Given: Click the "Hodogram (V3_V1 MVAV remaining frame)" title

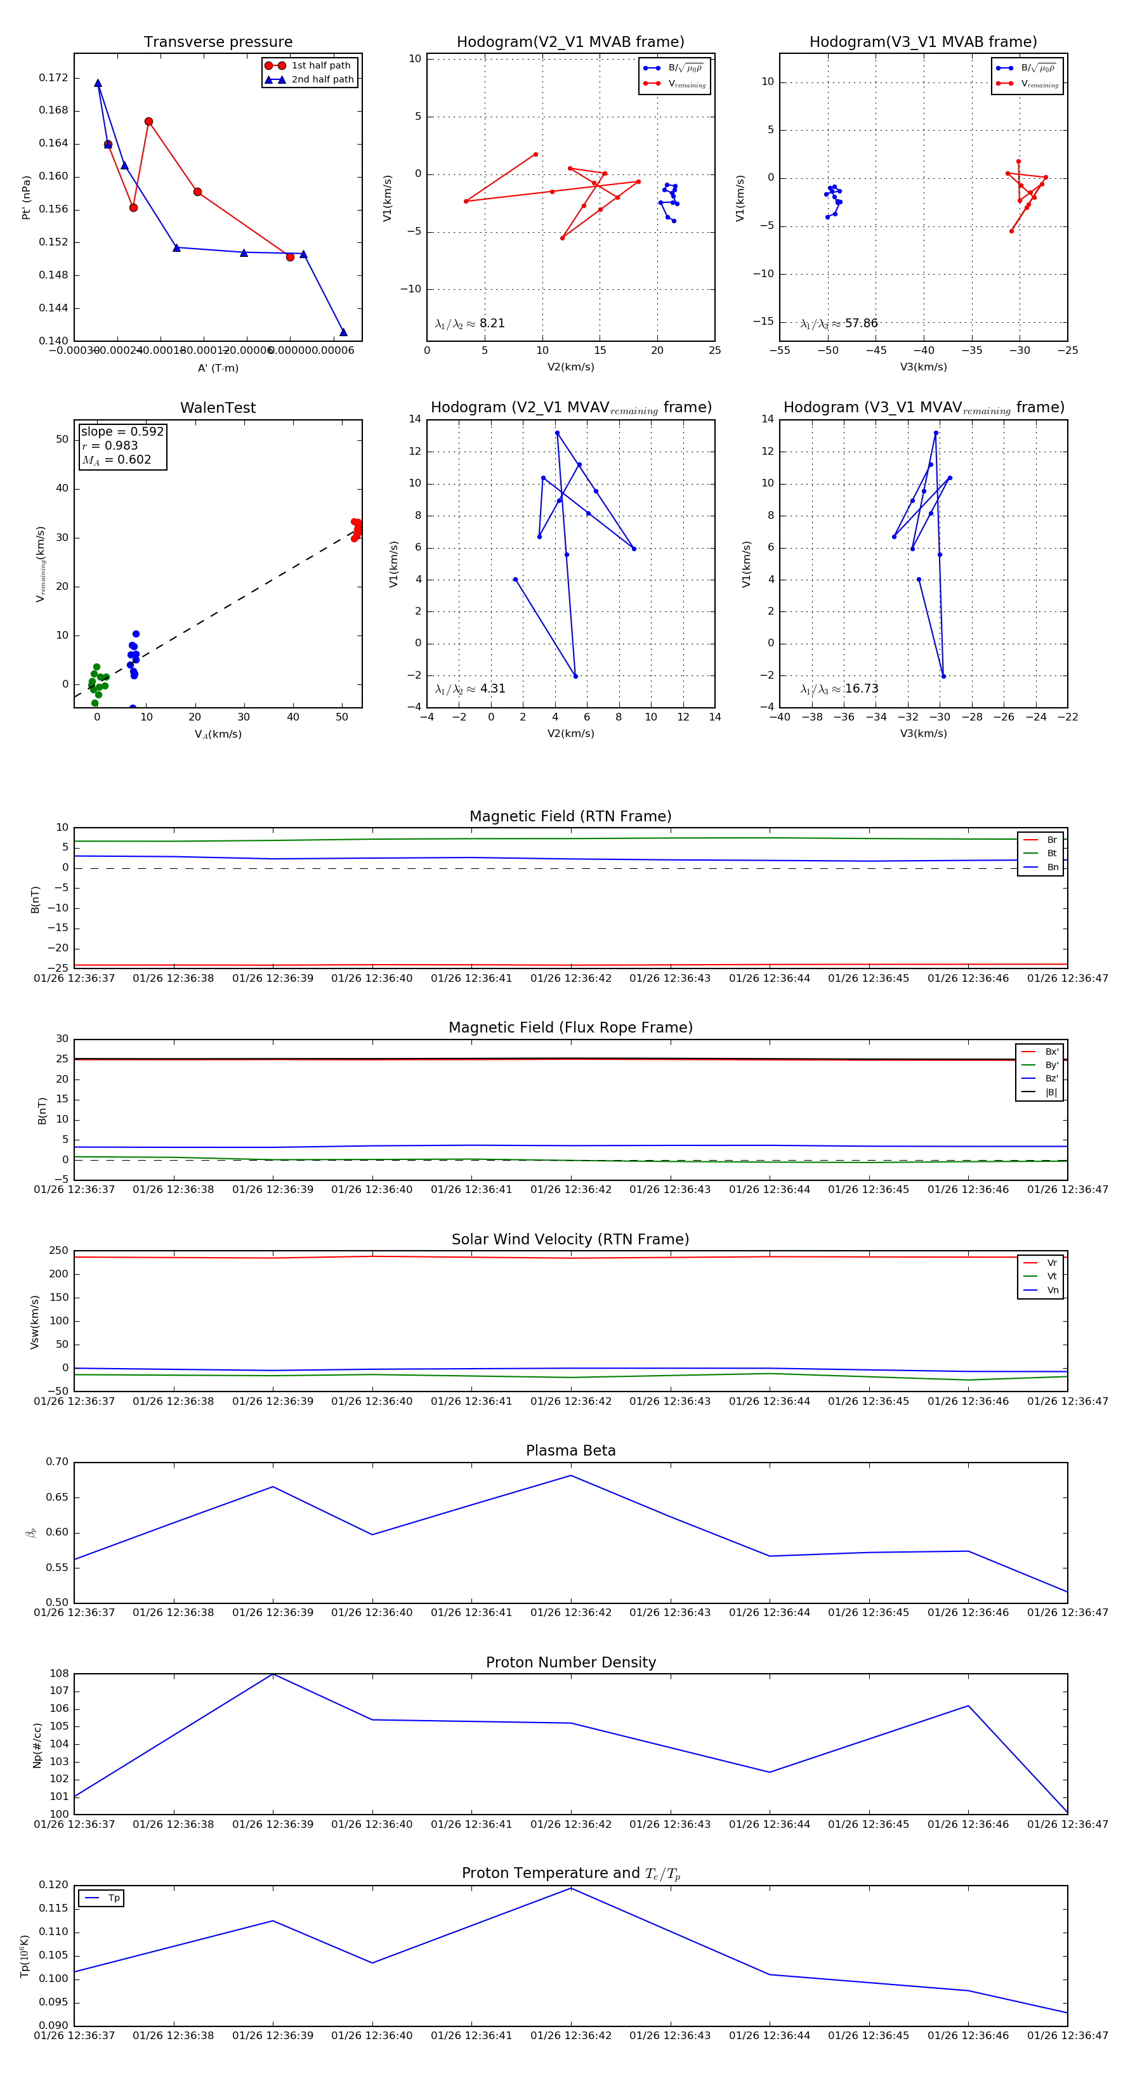Looking at the screenshot, I should pyautogui.click(x=923, y=408).
